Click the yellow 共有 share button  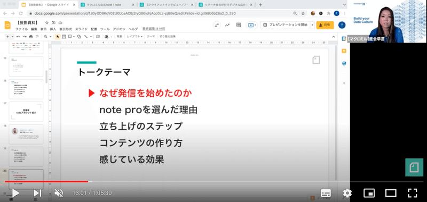coord(325,24)
